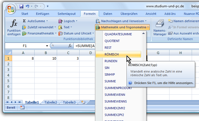
Task: Switch to the Einfügen tab
Action: [x=42, y=14]
